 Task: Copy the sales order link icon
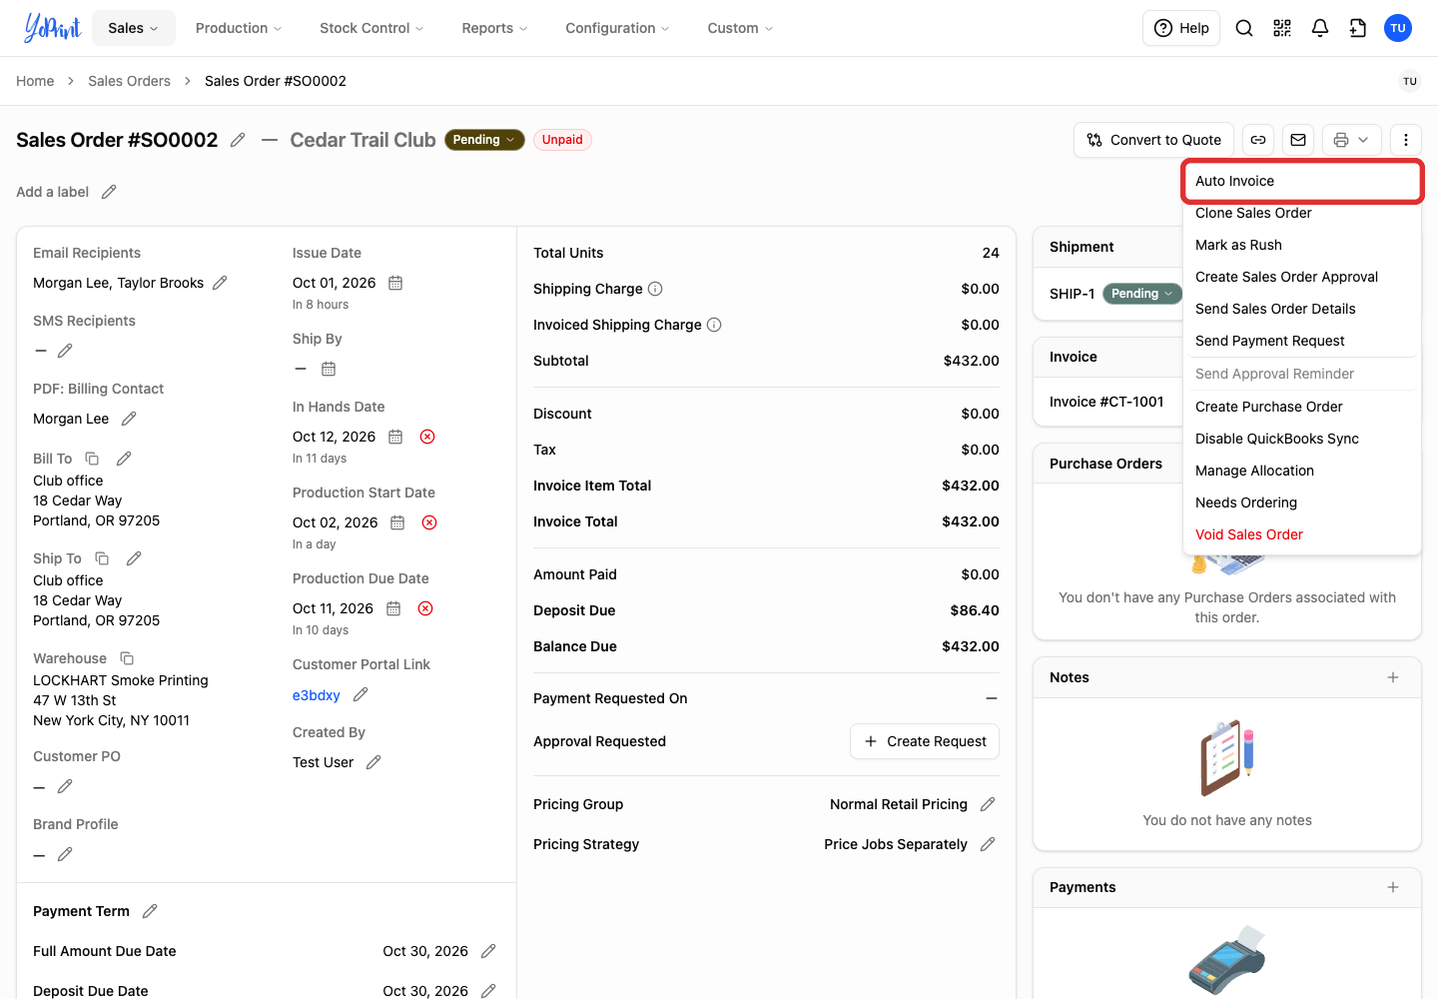pyautogui.click(x=1258, y=140)
